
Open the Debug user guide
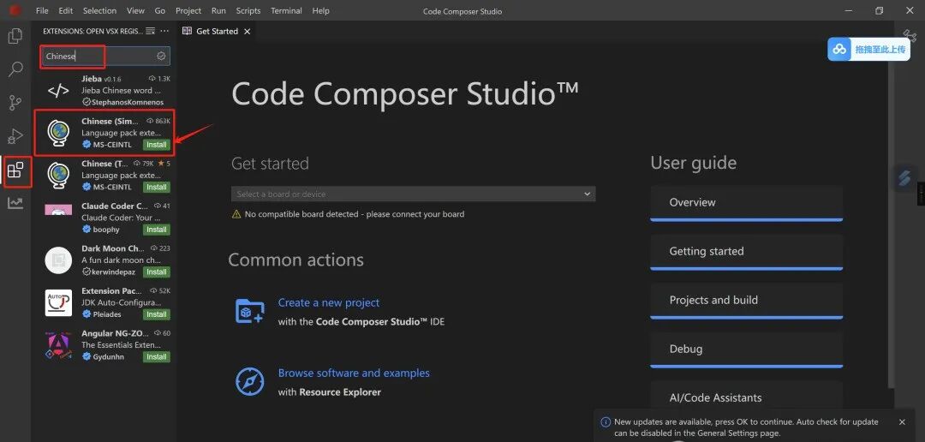746,350
